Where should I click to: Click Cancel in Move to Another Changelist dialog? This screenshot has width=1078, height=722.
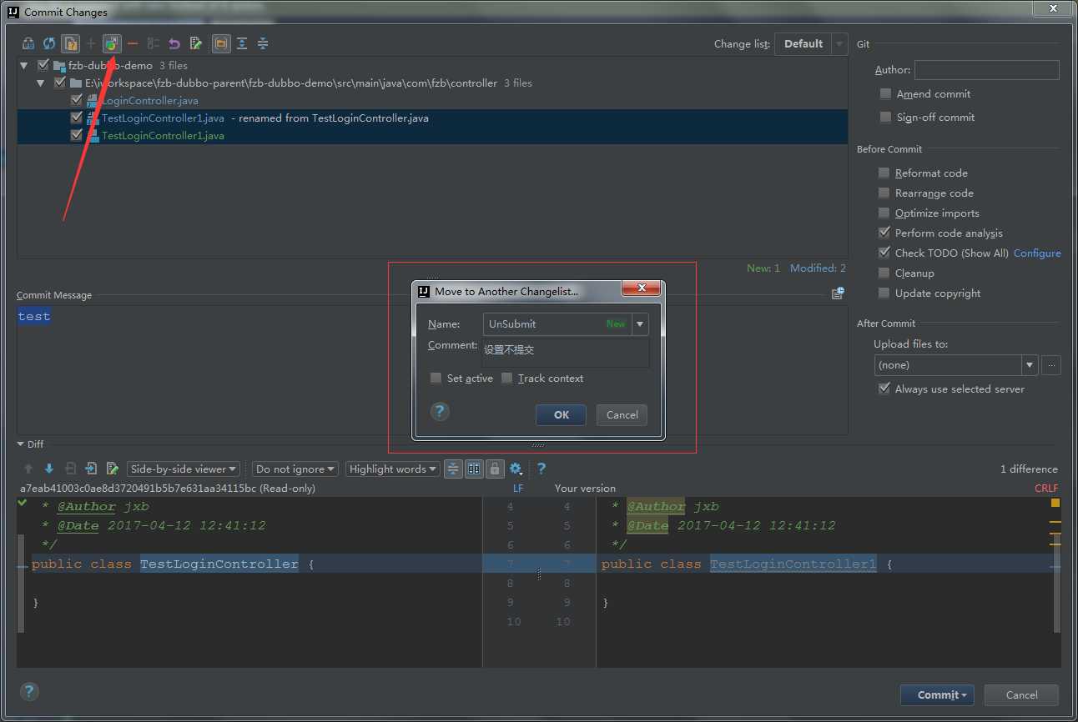622,414
